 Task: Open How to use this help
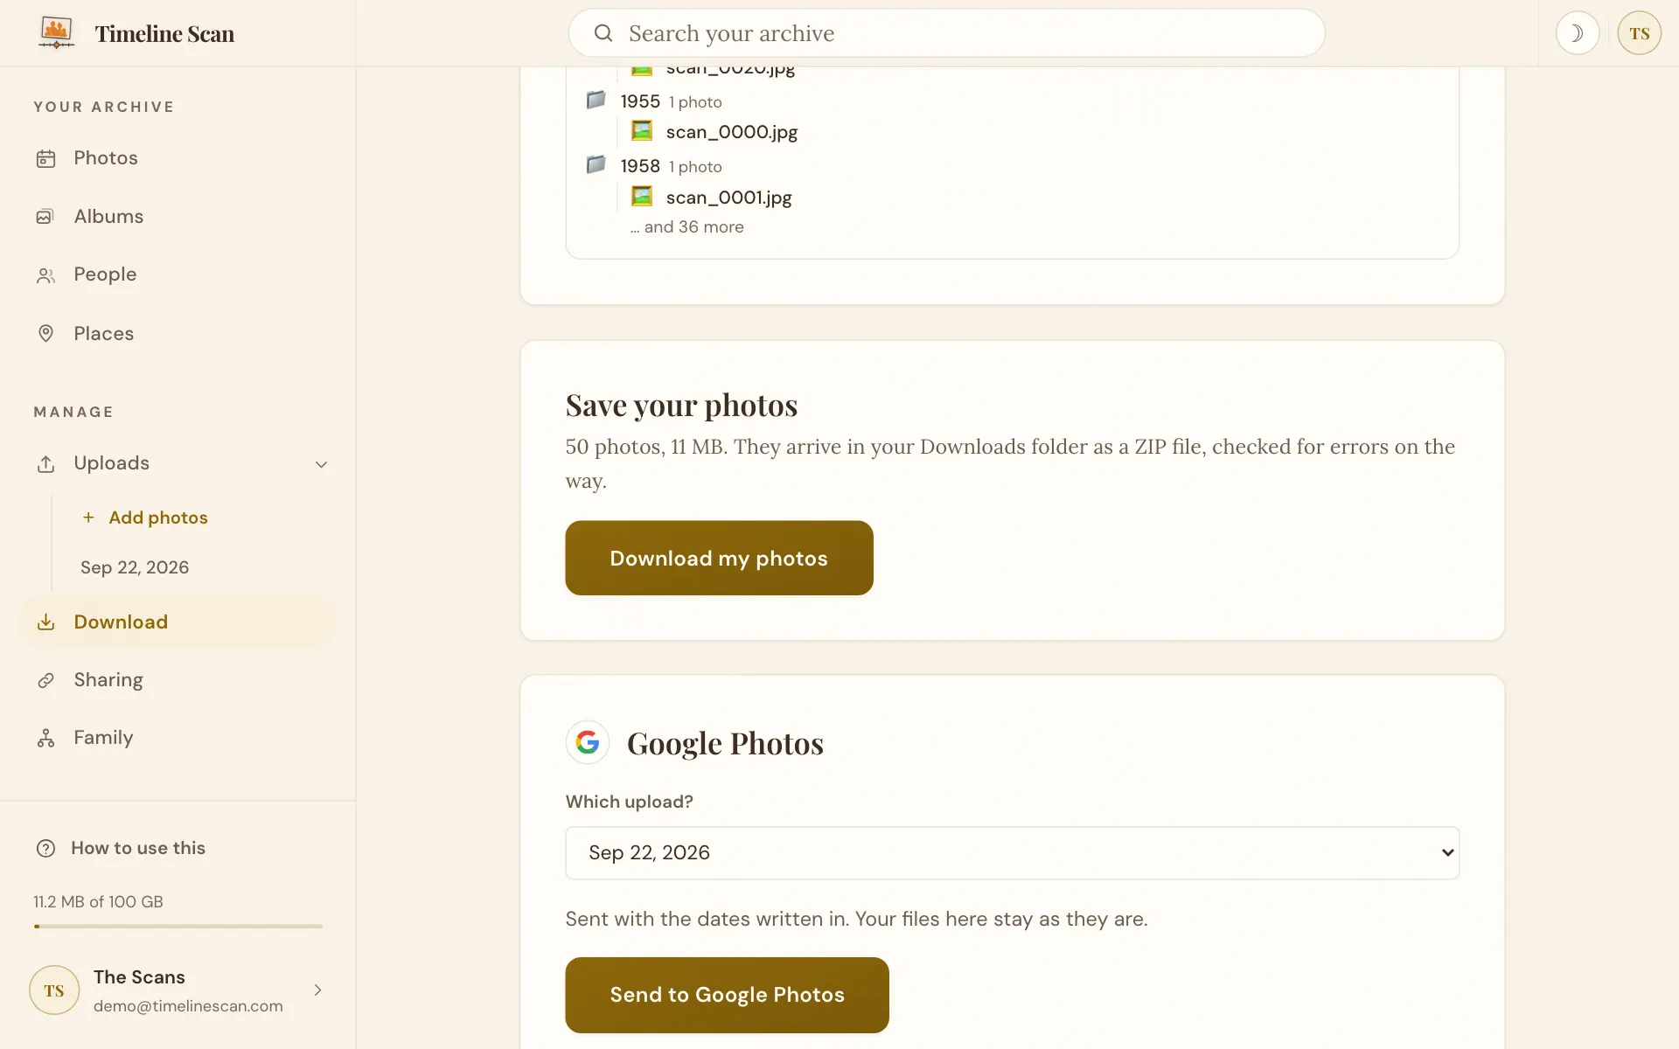tap(138, 848)
